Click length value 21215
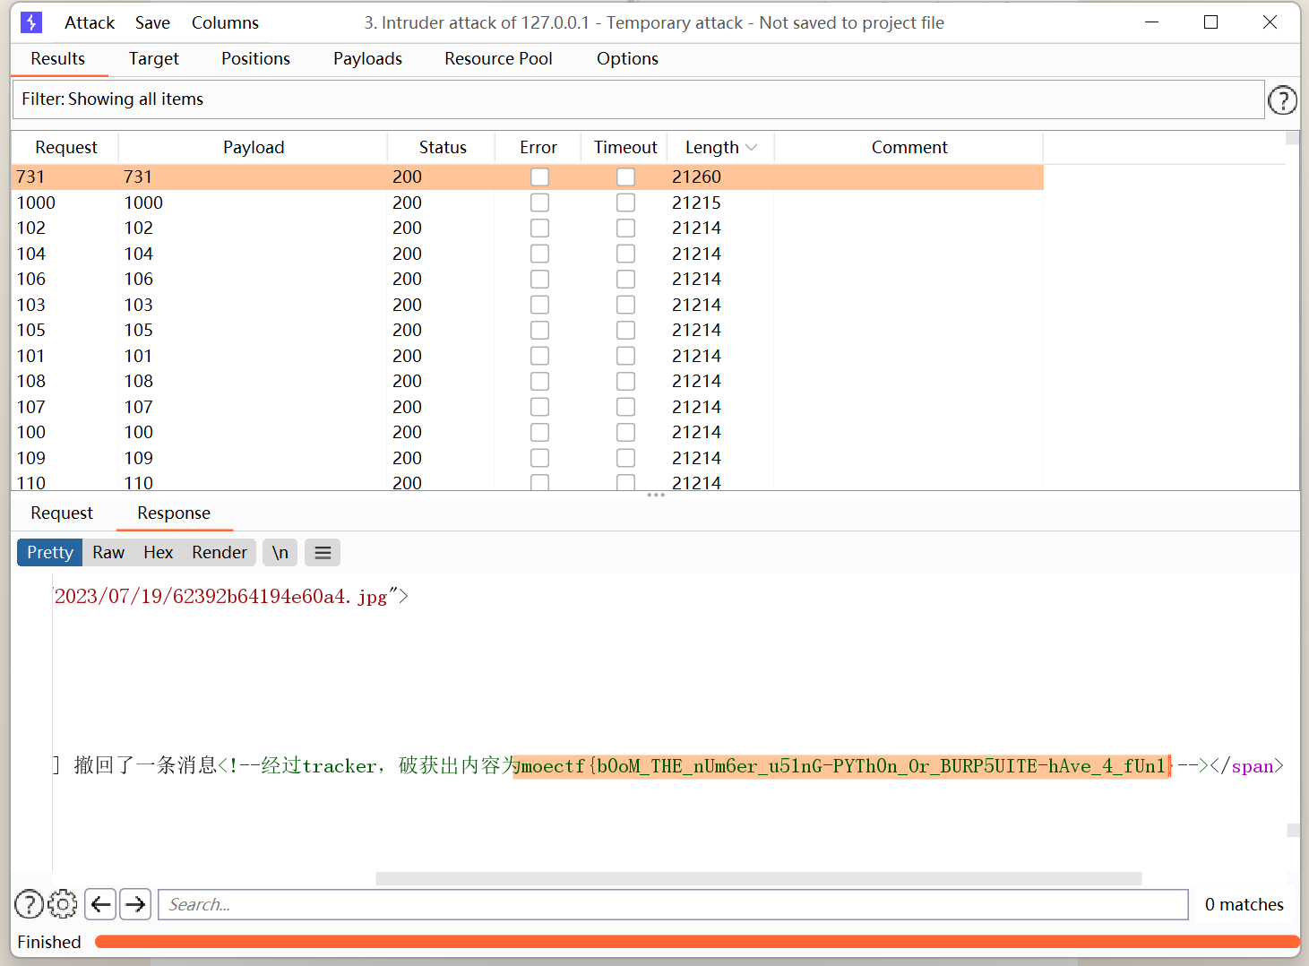 [x=696, y=203]
